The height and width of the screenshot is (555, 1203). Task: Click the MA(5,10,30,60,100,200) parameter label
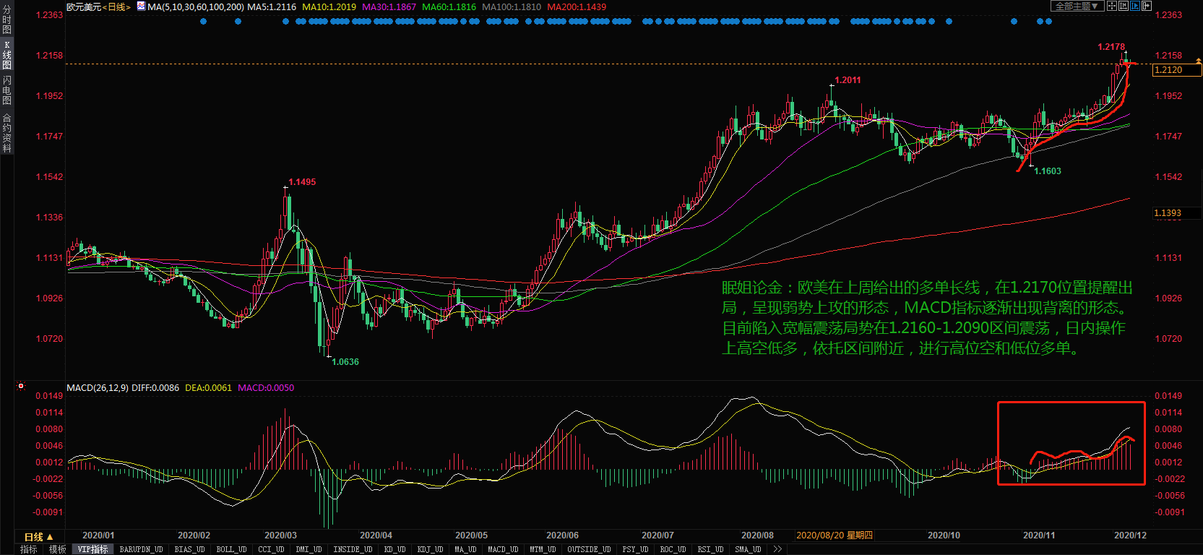coord(196,7)
